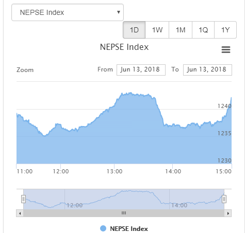Switch to the 1W range tab

pos(157,30)
